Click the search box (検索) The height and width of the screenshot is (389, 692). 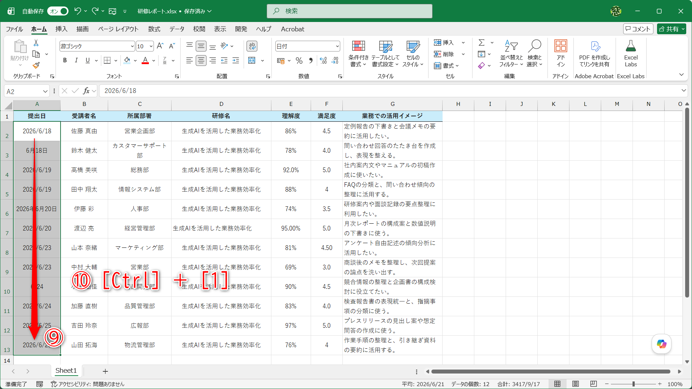pos(349,11)
